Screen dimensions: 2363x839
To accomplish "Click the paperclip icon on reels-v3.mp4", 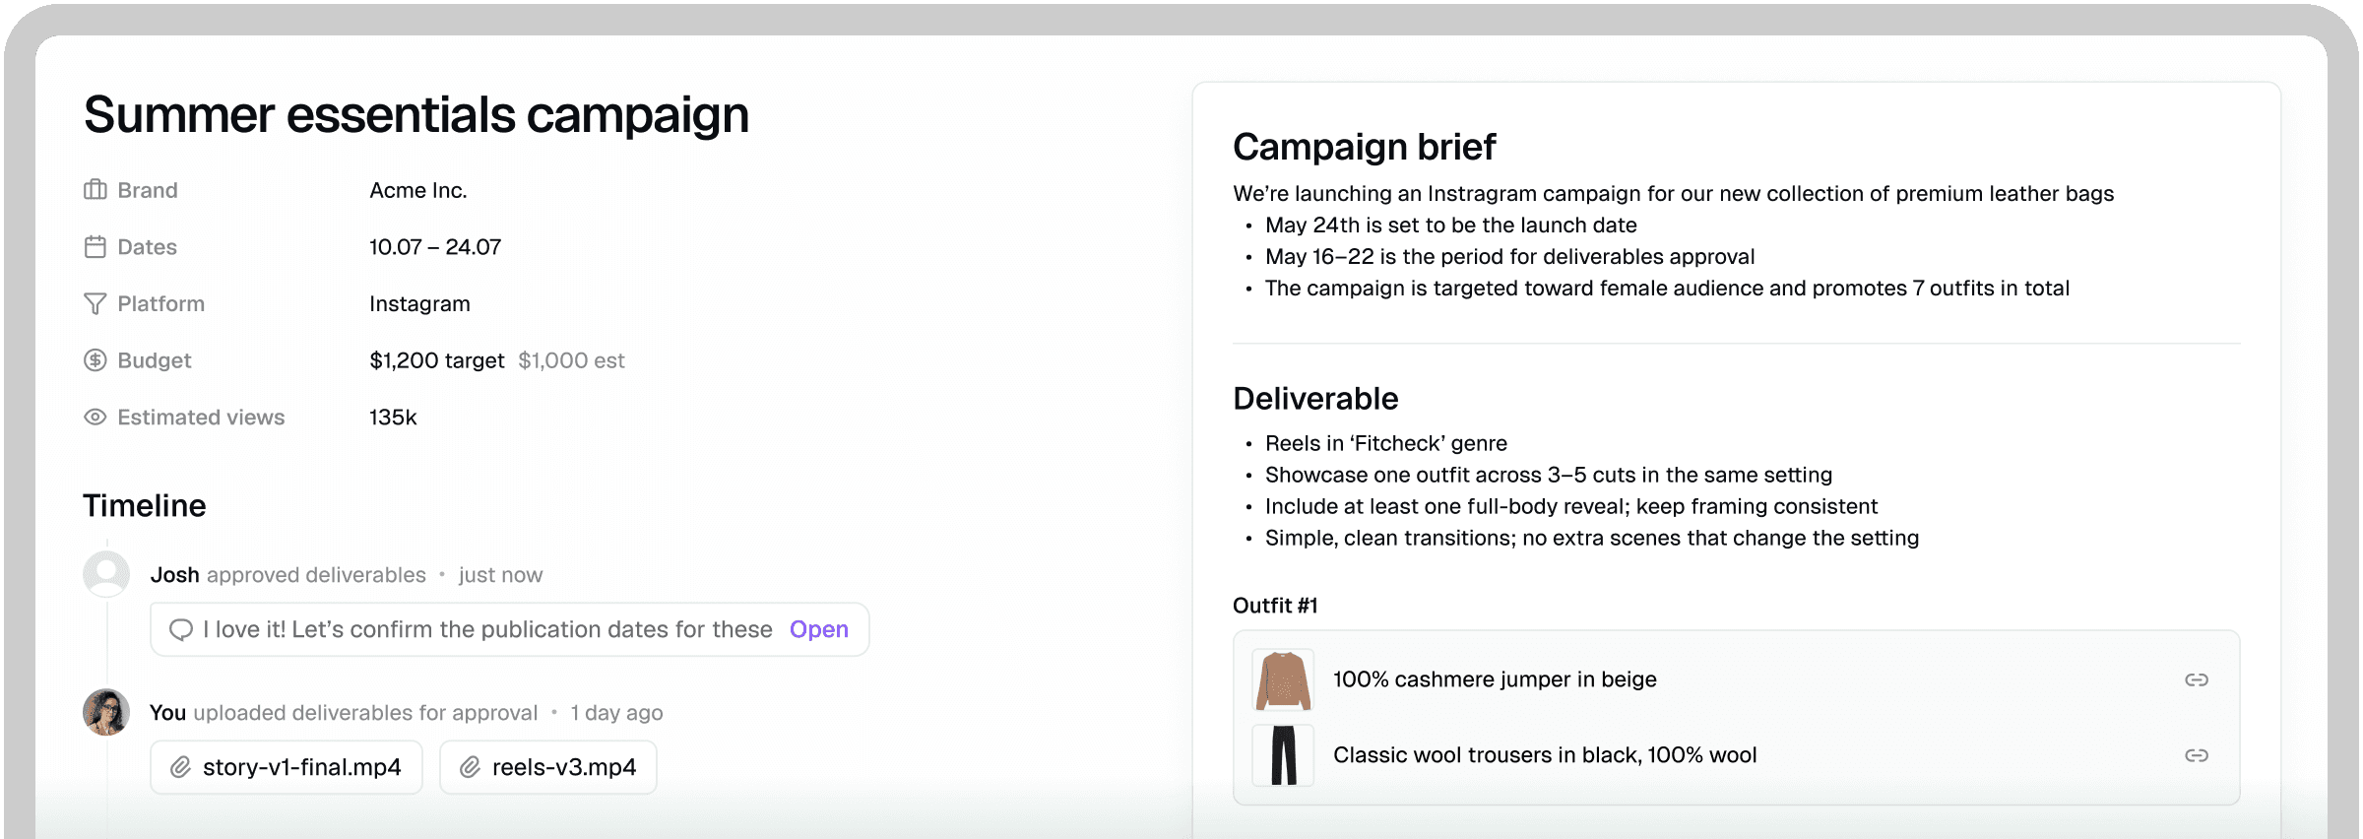I will [x=470, y=767].
